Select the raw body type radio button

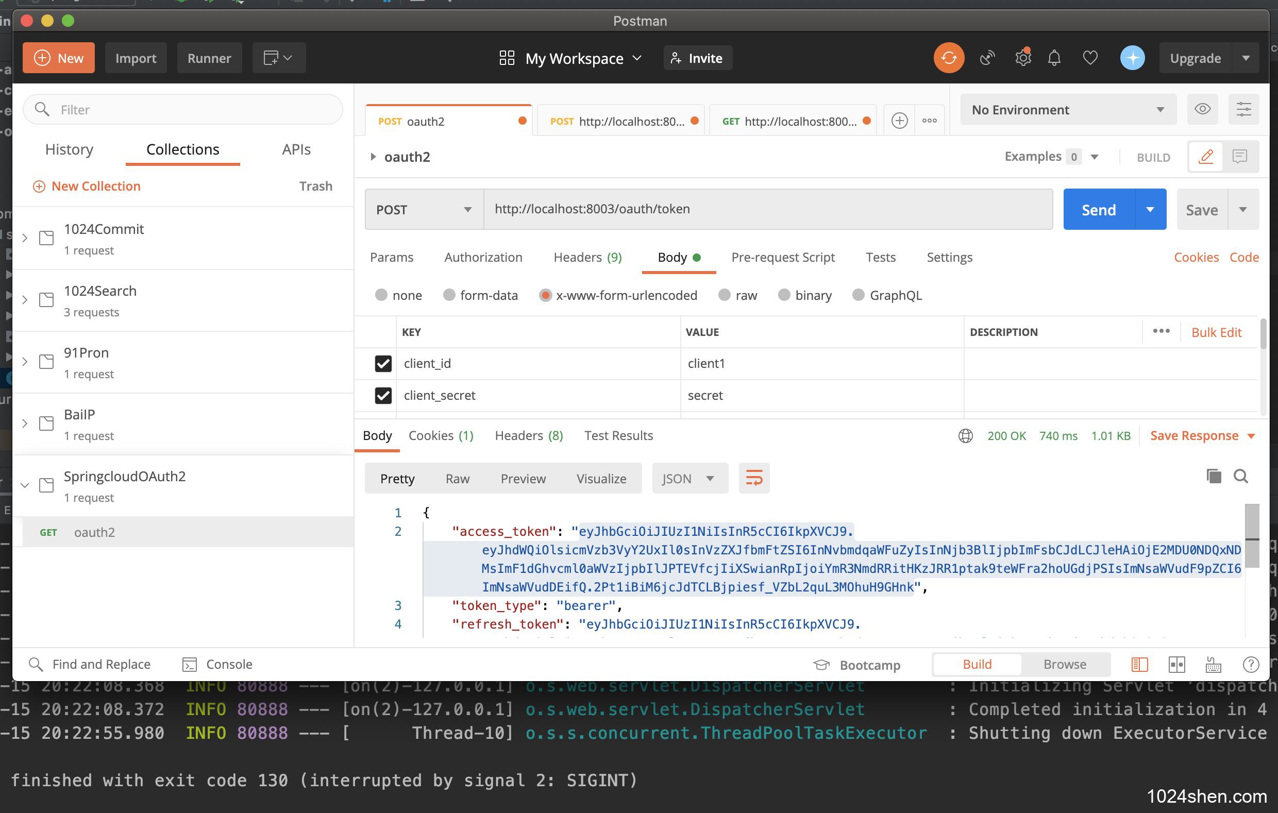pyautogui.click(x=725, y=295)
